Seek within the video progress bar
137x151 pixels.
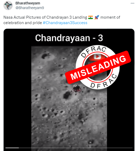69,148
